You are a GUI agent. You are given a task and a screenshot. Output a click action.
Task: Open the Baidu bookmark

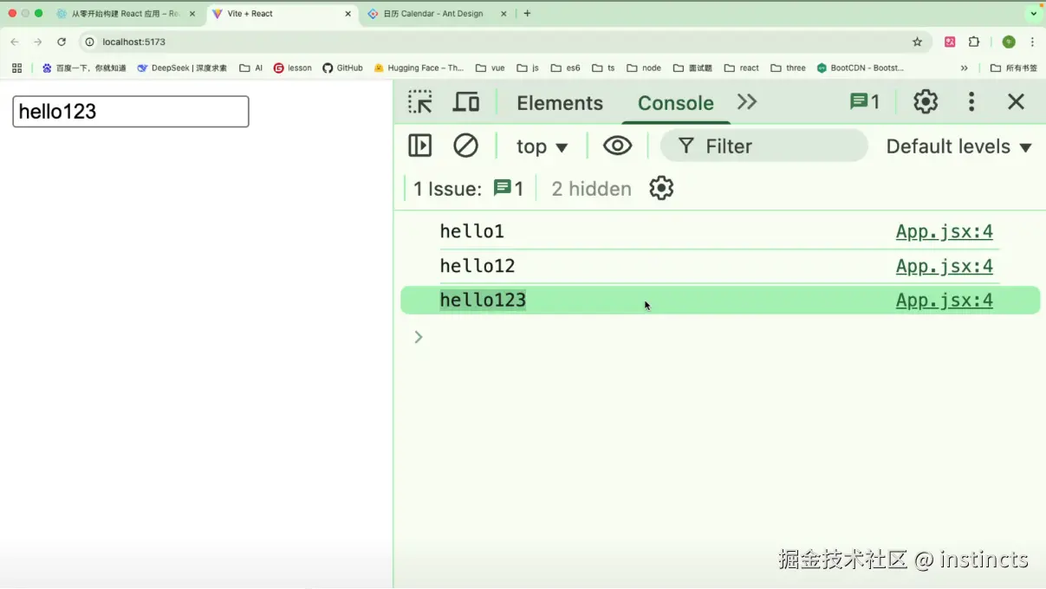click(84, 68)
